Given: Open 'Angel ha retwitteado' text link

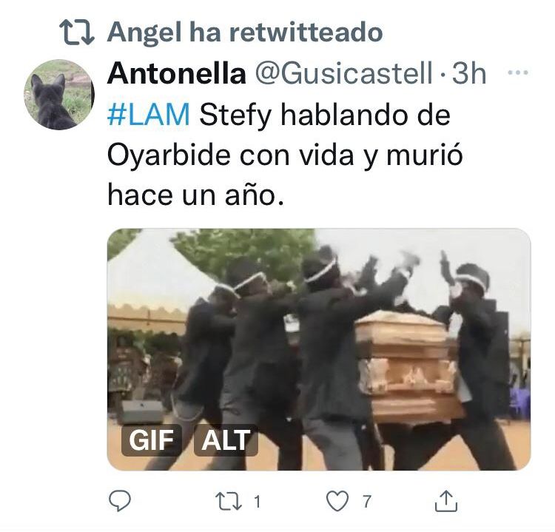Looking at the screenshot, I should tap(245, 33).
